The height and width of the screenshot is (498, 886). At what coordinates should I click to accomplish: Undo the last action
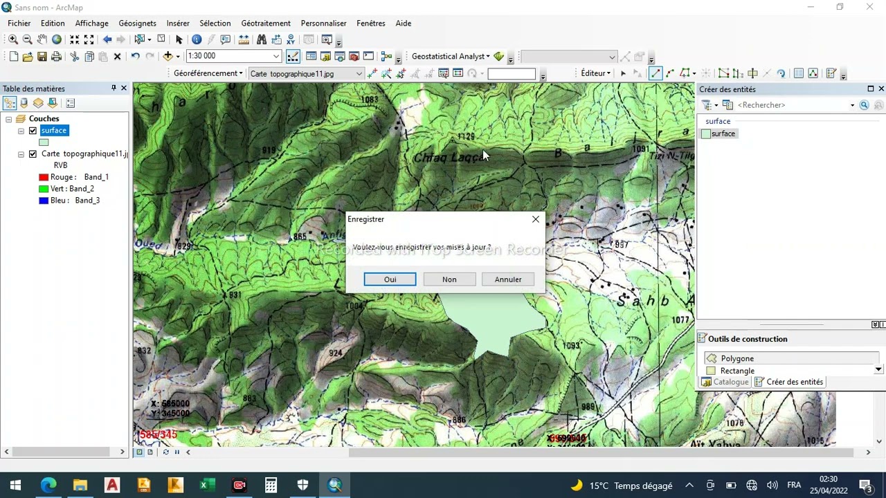[x=135, y=56]
